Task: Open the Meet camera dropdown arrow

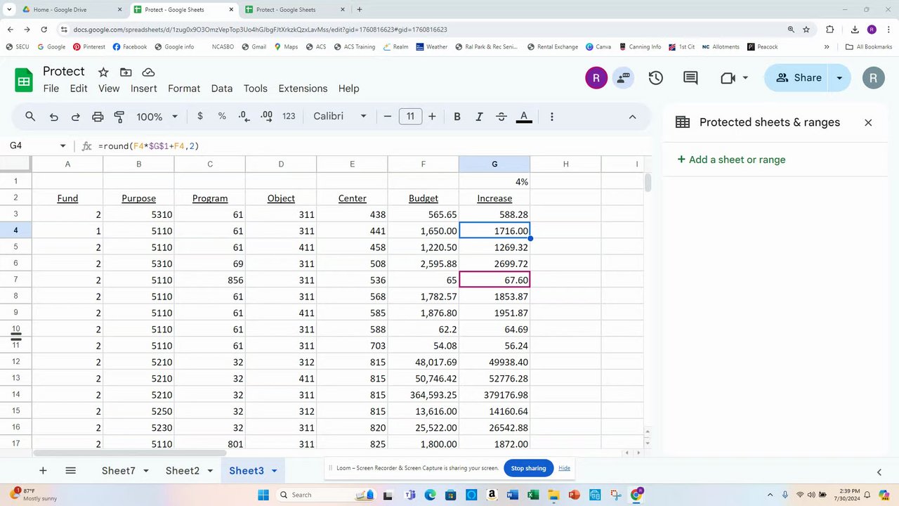Action: point(745,78)
